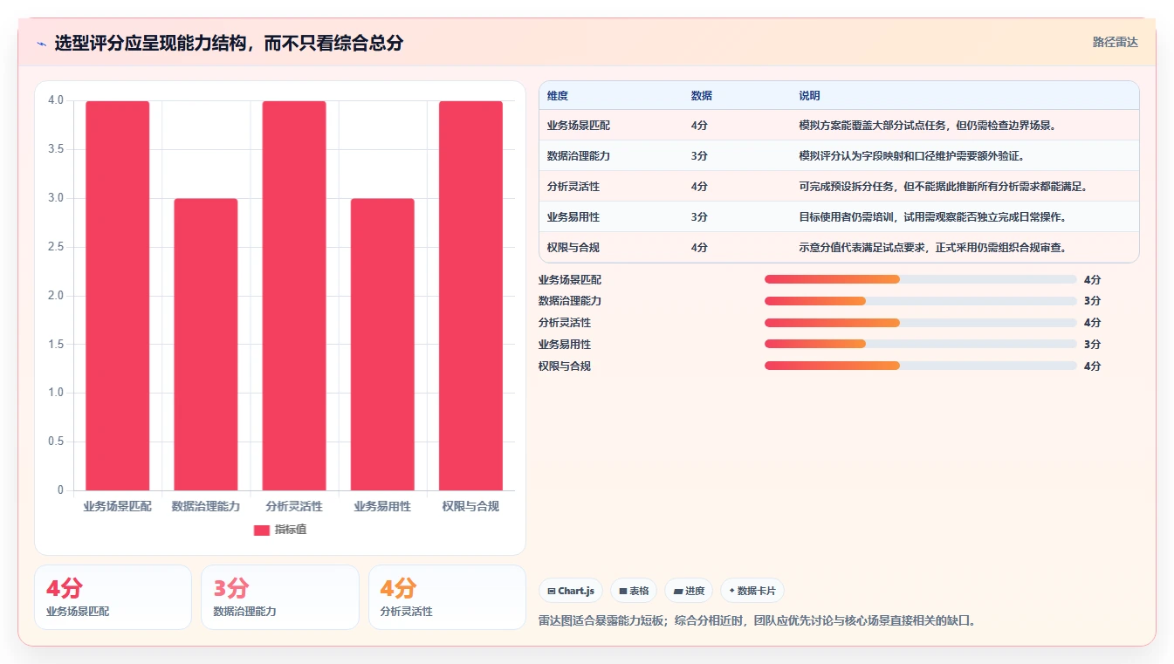Click the description starting 可完成预设拆分任务
1174x664 pixels.
point(945,187)
